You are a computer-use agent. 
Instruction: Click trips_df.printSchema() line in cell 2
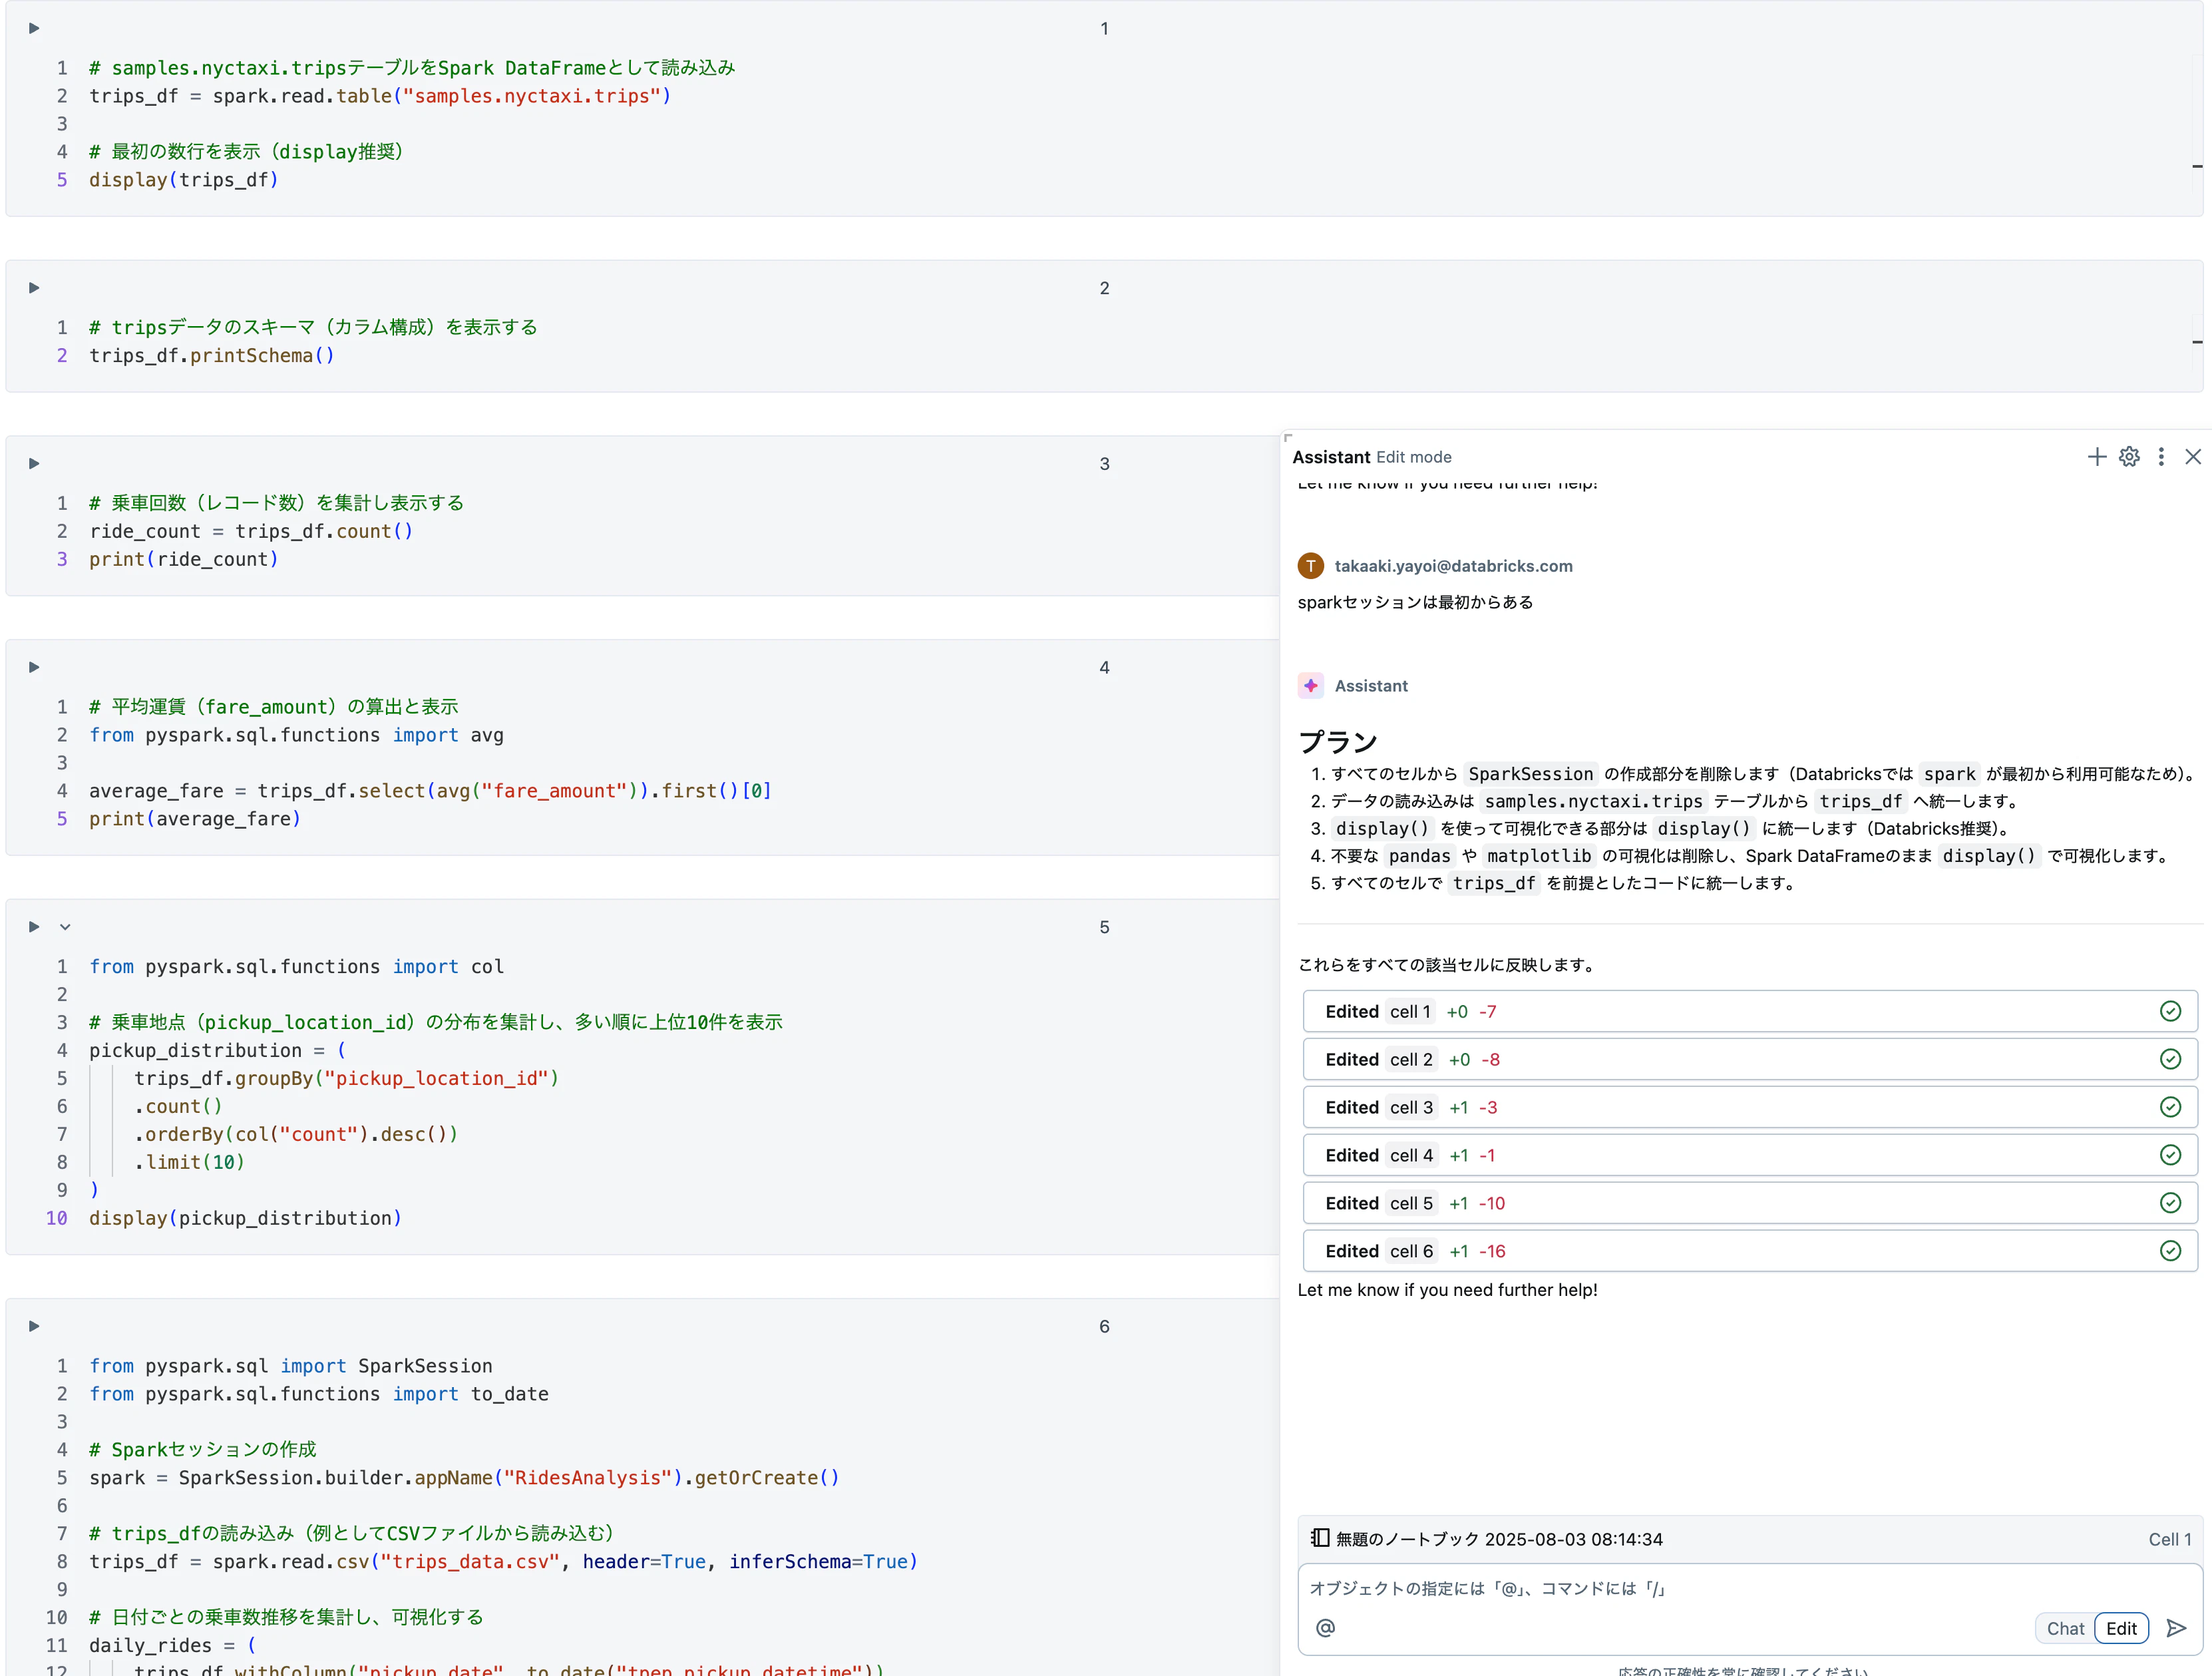[x=212, y=356]
